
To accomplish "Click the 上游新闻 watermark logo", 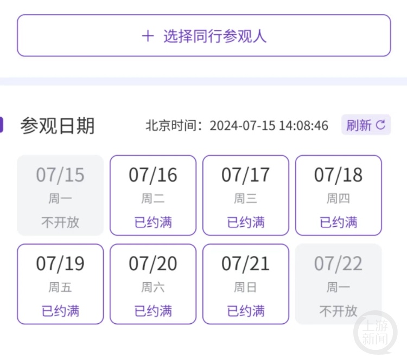I will click(x=376, y=333).
